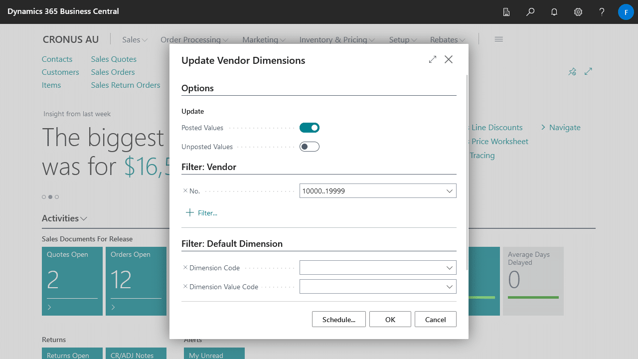Expand the Update Vendor Dimensions dialog to full screen
This screenshot has width=638, height=359.
[432, 59]
